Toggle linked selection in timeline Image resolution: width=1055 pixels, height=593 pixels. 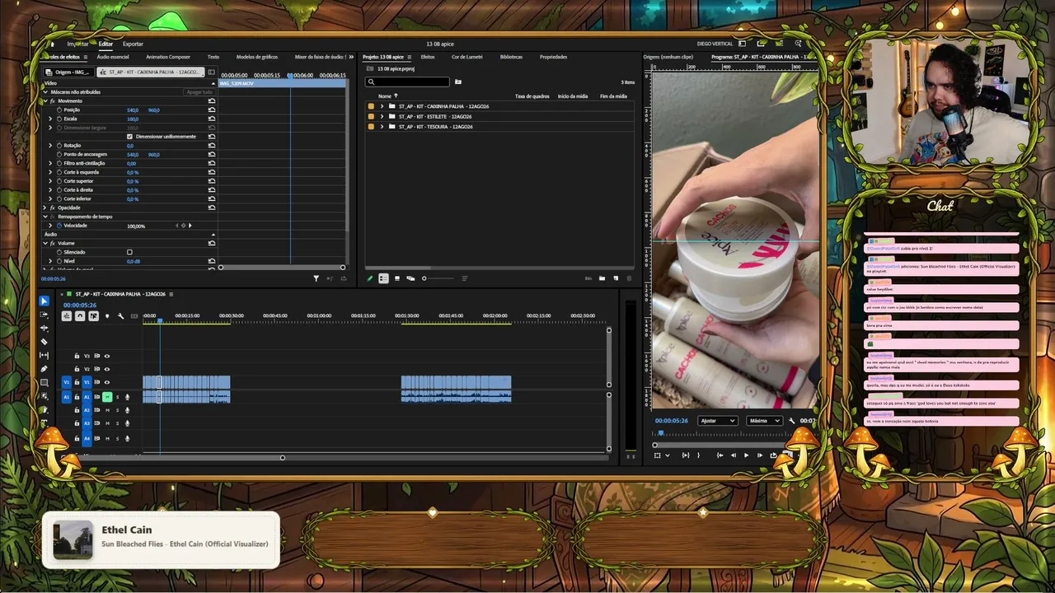tap(93, 316)
